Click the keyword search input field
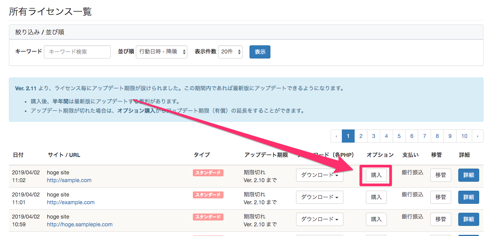Viewport: 492px width, 236px height. (x=77, y=52)
